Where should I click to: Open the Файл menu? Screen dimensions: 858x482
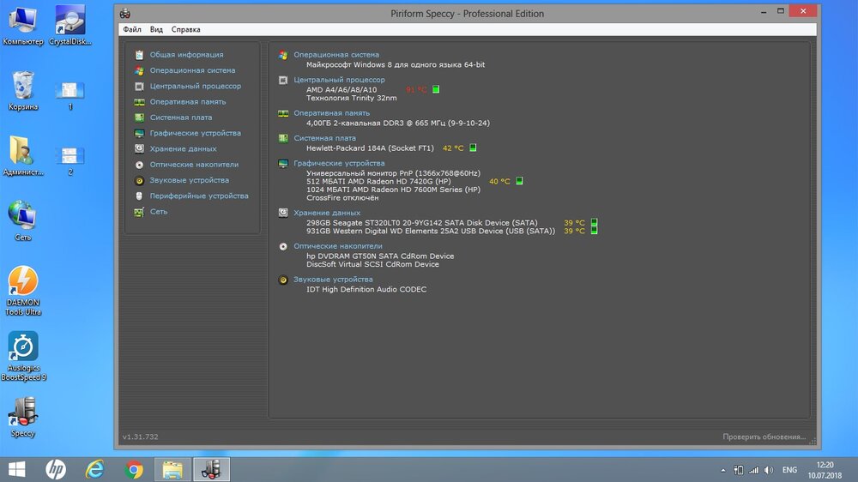(132, 29)
